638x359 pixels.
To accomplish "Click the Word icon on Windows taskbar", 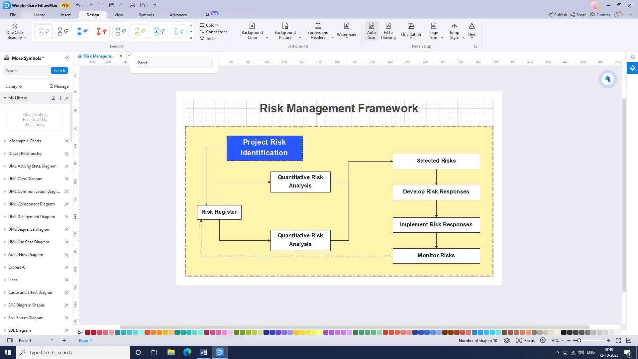I will (203, 352).
